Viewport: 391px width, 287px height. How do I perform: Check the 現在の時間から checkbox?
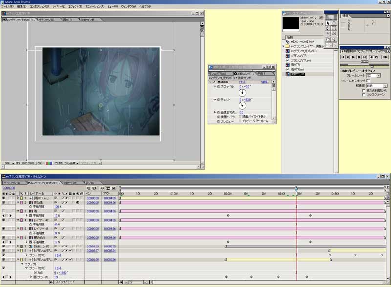364,91
